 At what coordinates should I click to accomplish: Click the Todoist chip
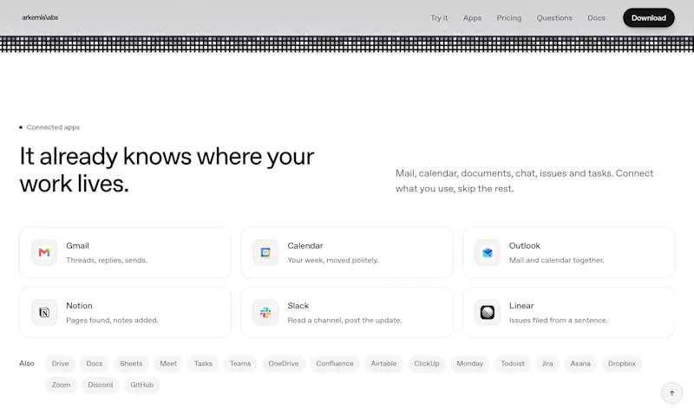[513, 363]
